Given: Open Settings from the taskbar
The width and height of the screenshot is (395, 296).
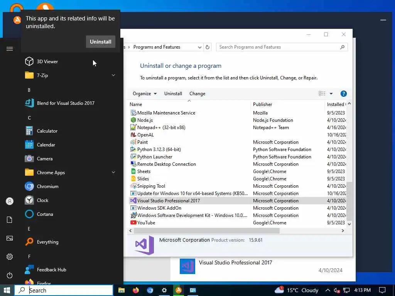Looking at the screenshot, I should click(x=164, y=290).
